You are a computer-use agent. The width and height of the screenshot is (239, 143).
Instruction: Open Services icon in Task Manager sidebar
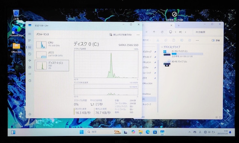pyautogui.click(x=30, y=80)
